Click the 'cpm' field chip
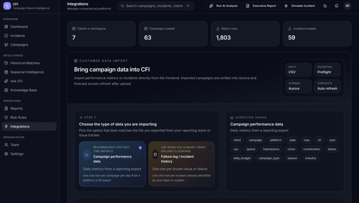 332,140
